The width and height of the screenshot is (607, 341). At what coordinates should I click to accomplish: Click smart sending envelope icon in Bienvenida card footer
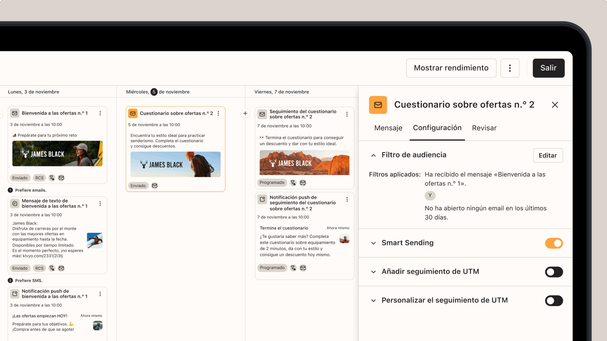pyautogui.click(x=61, y=178)
